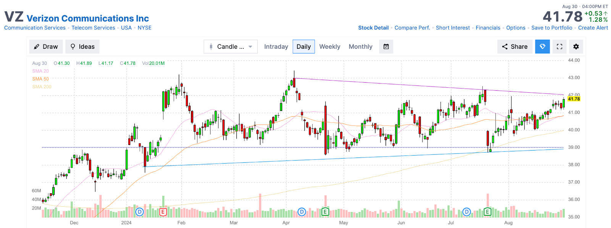Open Financials page

488,28
